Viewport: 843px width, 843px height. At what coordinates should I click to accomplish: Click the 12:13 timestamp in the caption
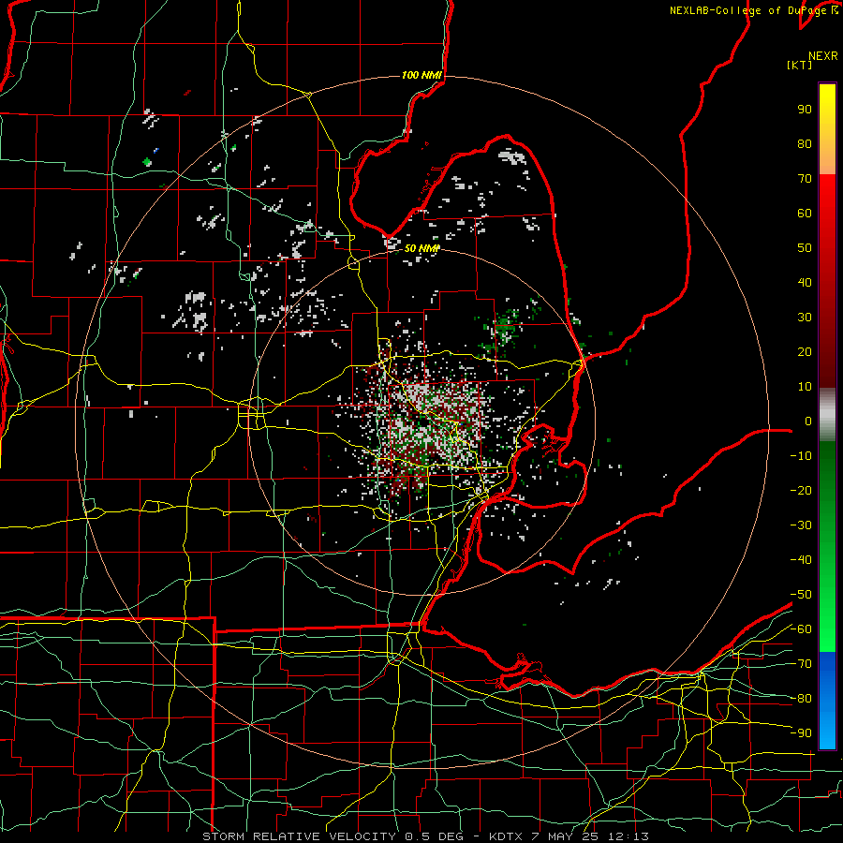pyautogui.click(x=629, y=836)
